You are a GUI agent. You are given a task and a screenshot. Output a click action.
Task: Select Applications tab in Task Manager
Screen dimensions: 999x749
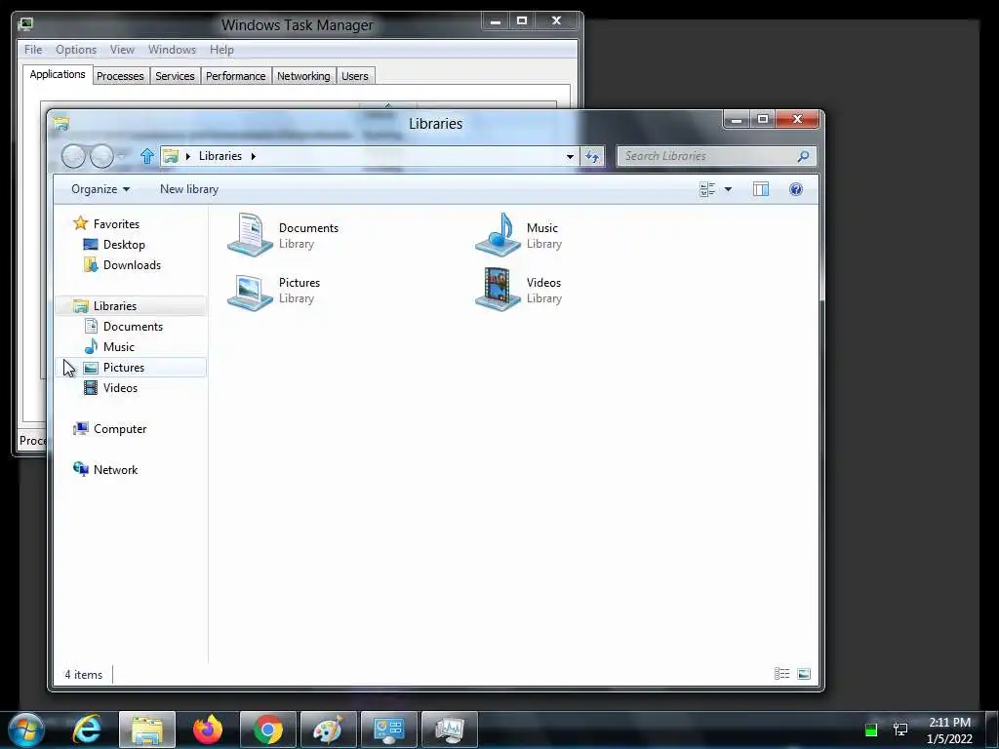[58, 74]
